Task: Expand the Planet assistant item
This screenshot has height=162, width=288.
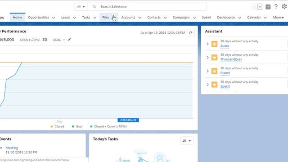Action: tap(207, 71)
